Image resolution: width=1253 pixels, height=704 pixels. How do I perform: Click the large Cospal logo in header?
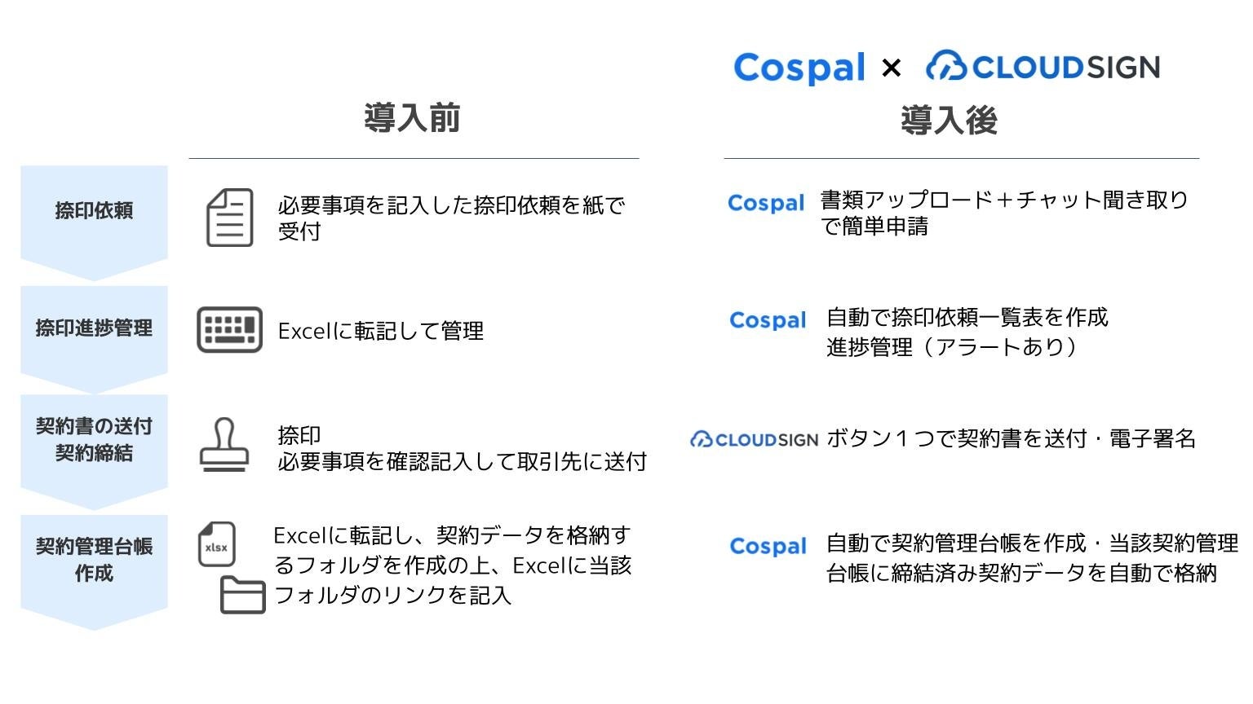[x=799, y=68]
